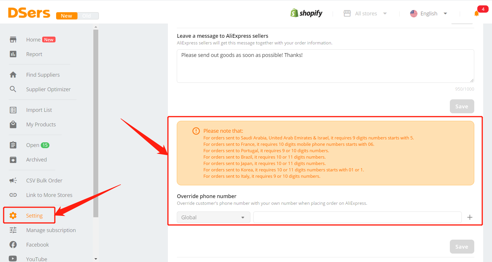Open the Global country dropdown
This screenshot has height=262, width=492.
(213, 217)
